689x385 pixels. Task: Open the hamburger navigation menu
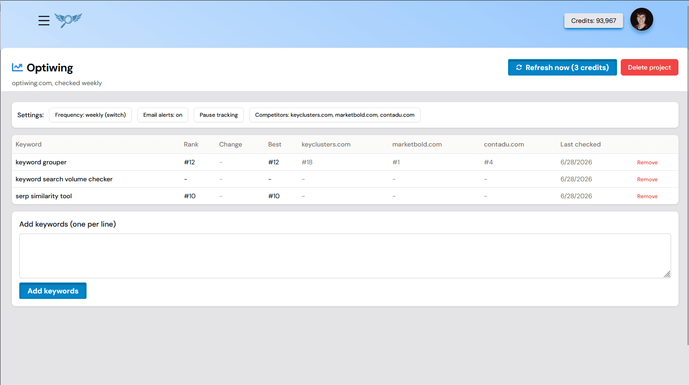click(x=44, y=21)
